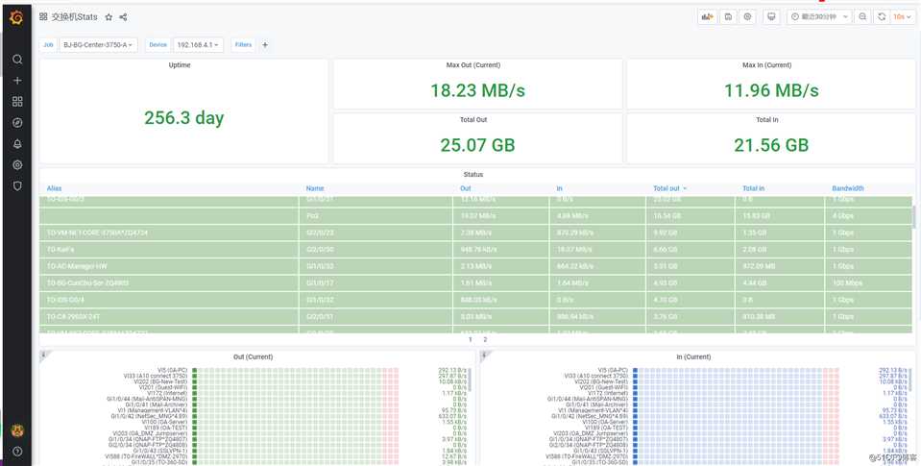Cycle view mode with monitor icon
This screenshot has width=921, height=466.
(771, 17)
